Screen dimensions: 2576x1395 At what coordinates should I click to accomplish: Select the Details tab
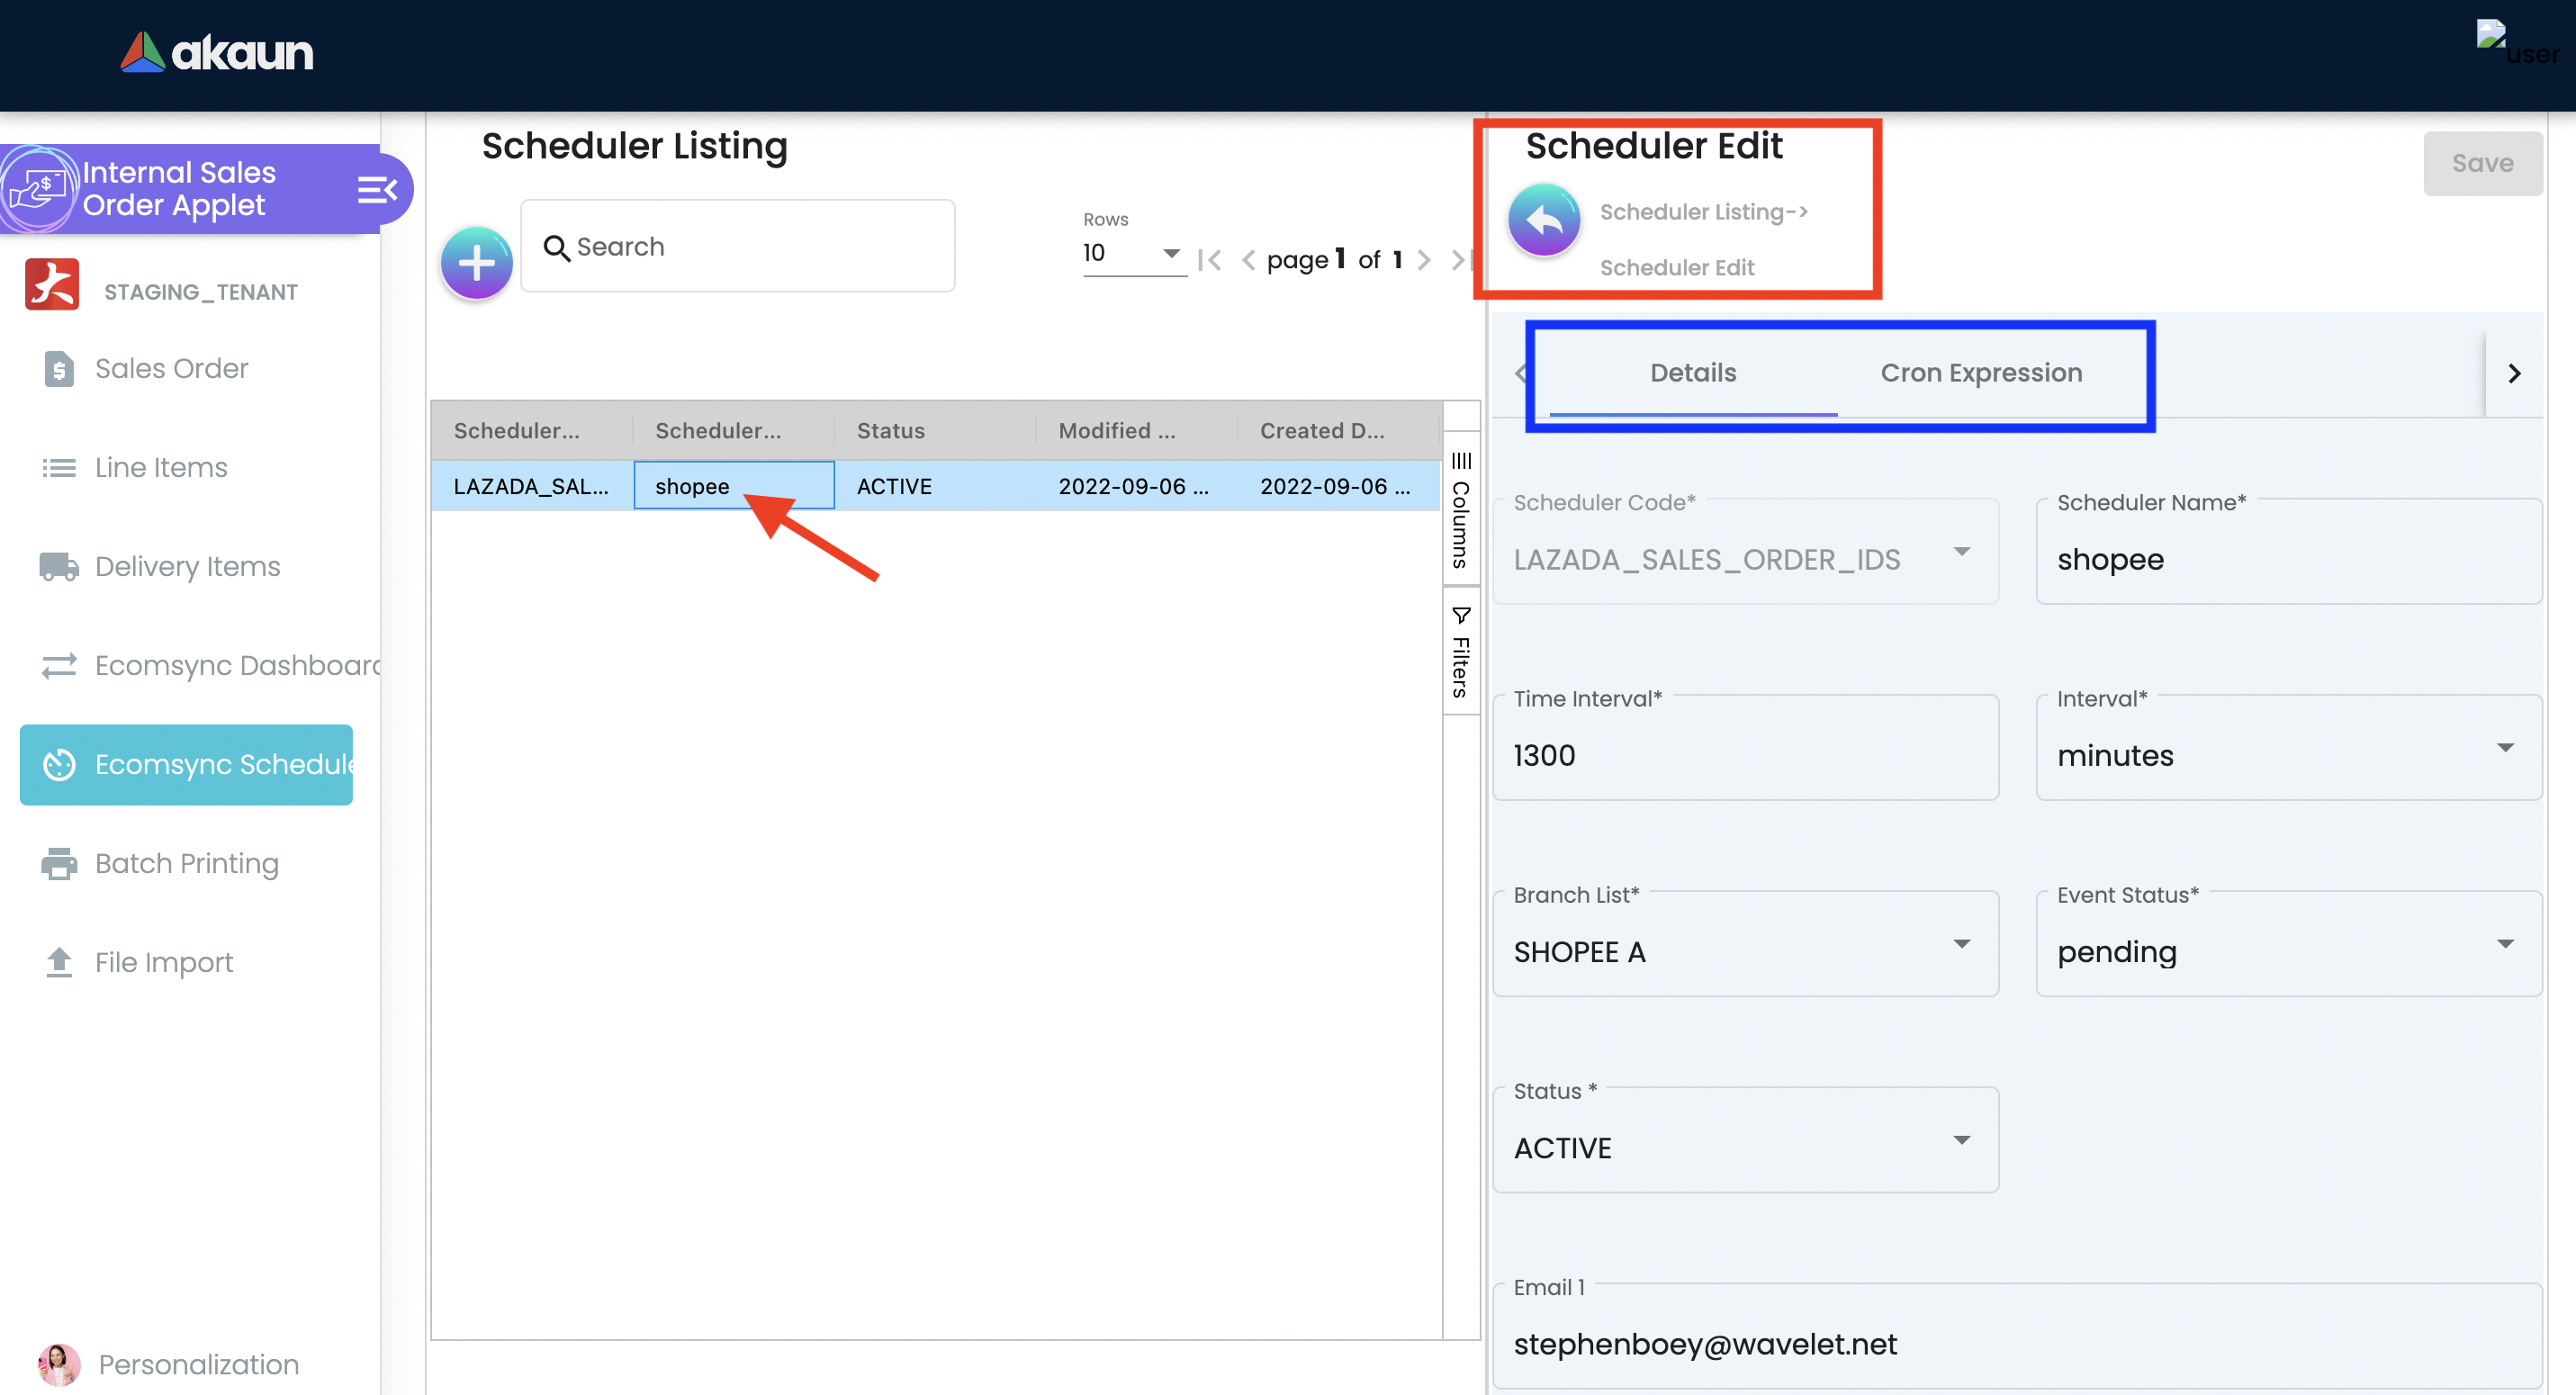tap(1692, 373)
